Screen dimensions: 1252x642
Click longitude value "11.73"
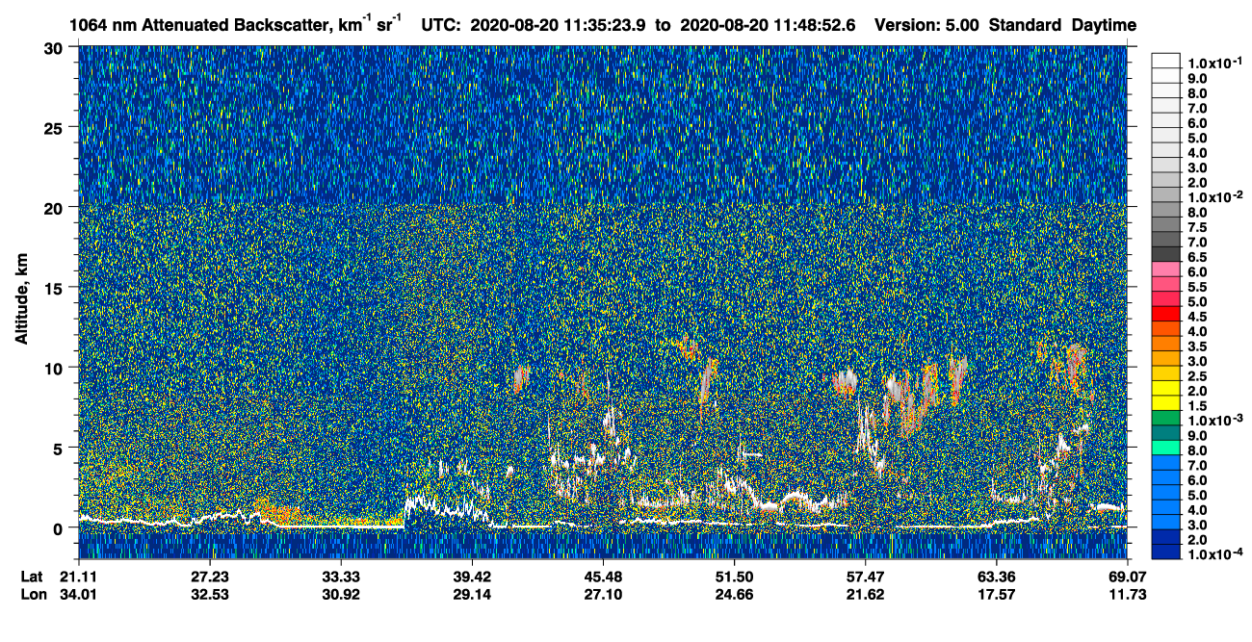tap(1127, 594)
